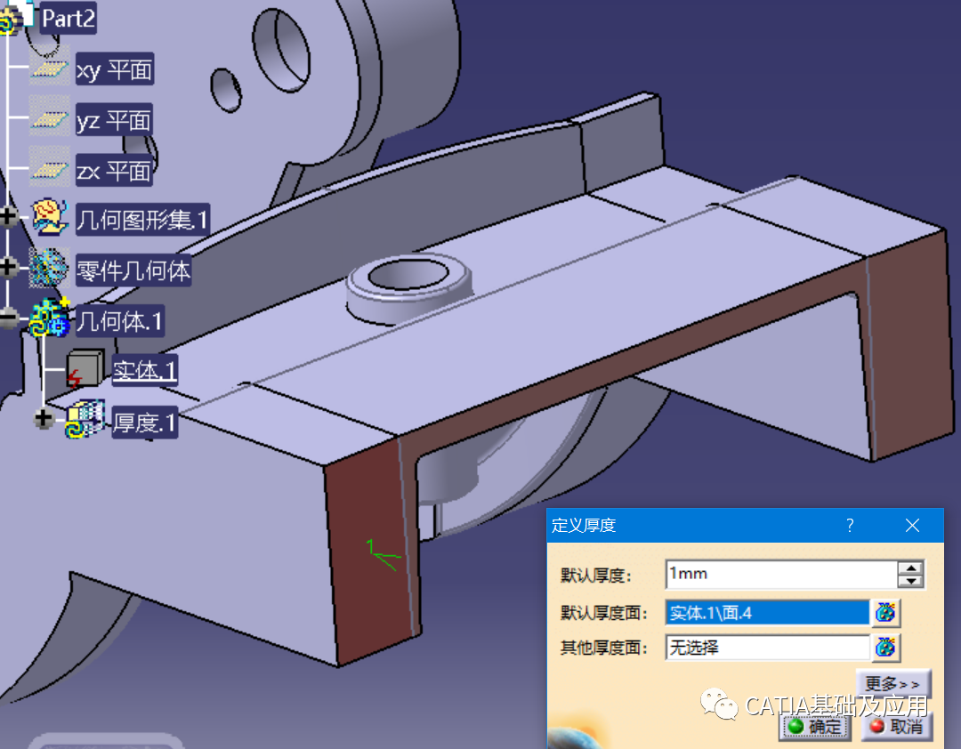Click the 厚度.1 thickness feature icon
The height and width of the screenshot is (749, 961).
[85, 419]
